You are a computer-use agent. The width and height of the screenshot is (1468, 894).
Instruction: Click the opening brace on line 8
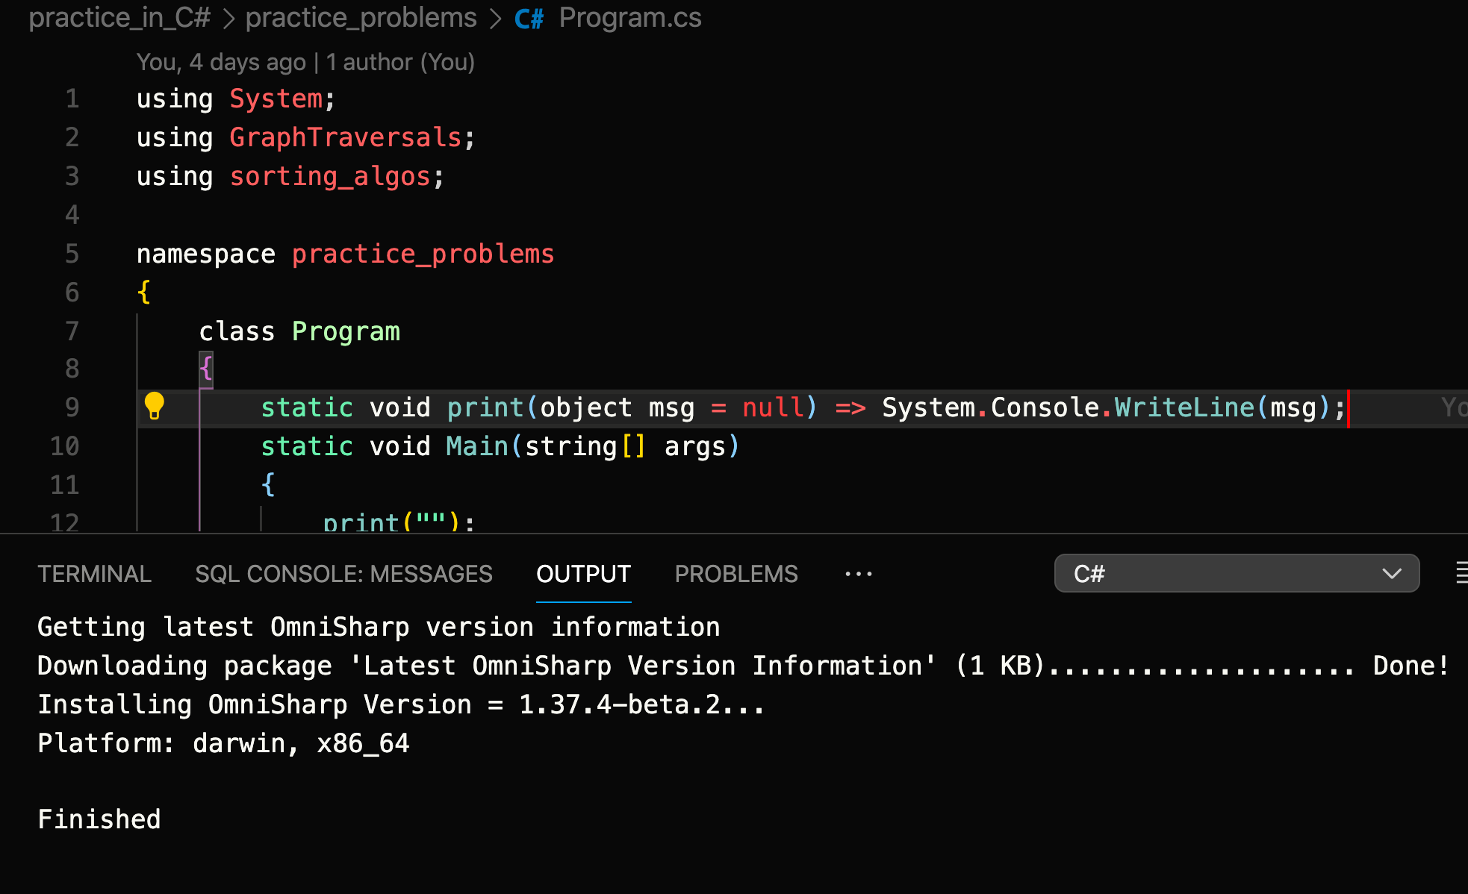pyautogui.click(x=205, y=368)
